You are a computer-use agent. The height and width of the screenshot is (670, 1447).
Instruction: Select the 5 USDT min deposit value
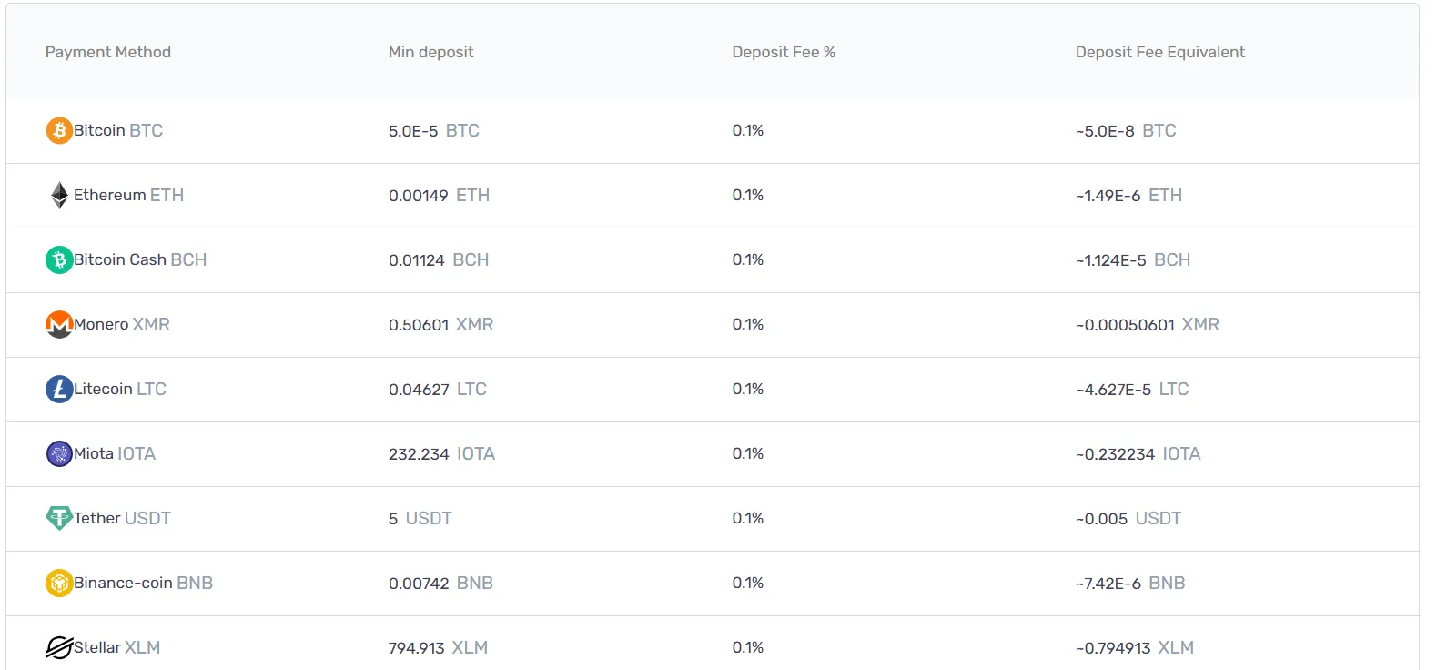[x=420, y=518]
